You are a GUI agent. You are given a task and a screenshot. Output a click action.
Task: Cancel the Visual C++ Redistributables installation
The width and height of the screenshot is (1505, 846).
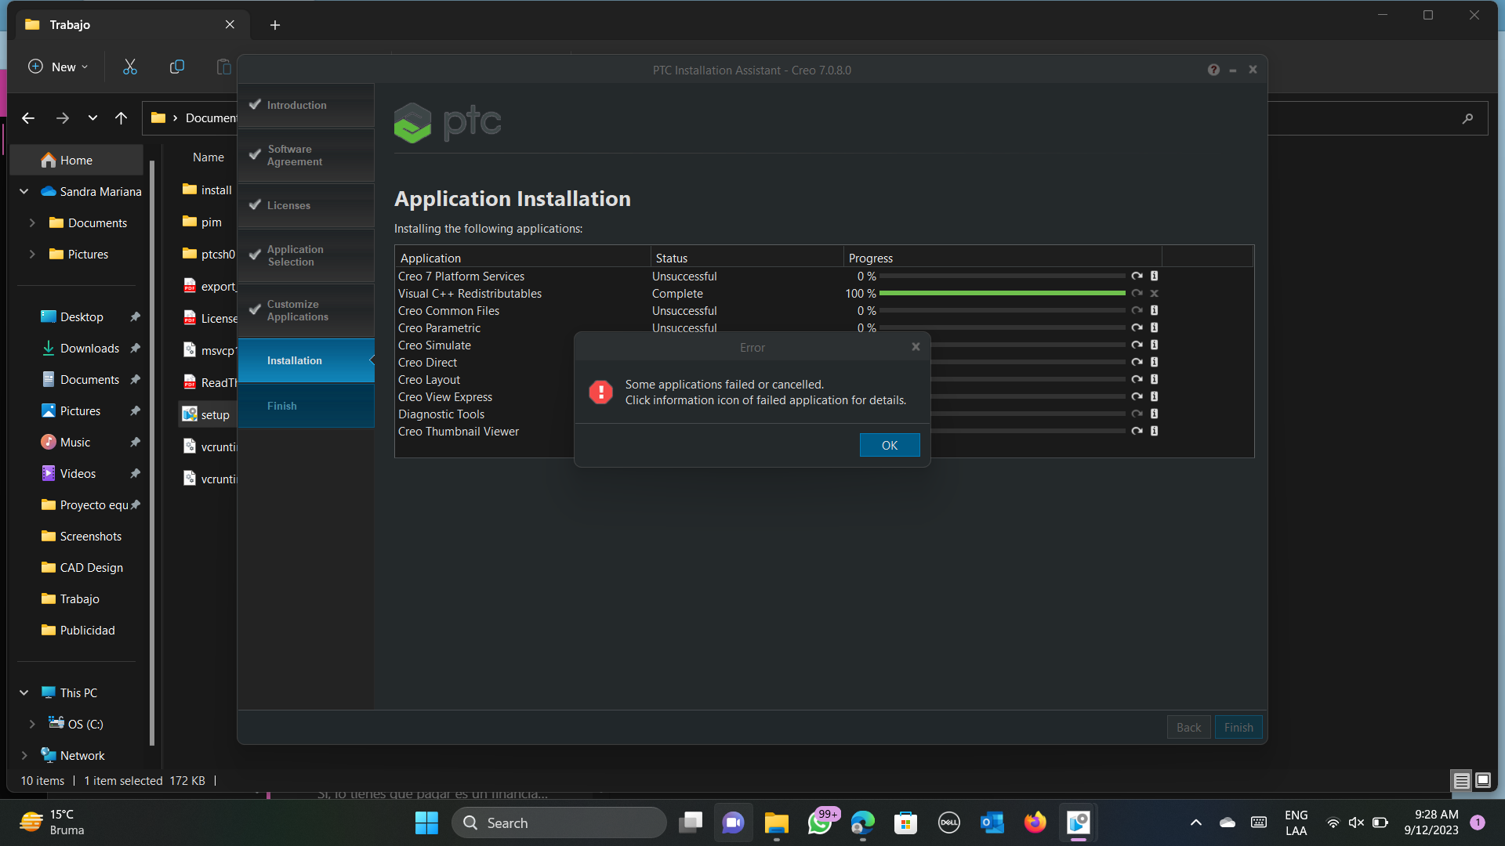click(x=1154, y=293)
